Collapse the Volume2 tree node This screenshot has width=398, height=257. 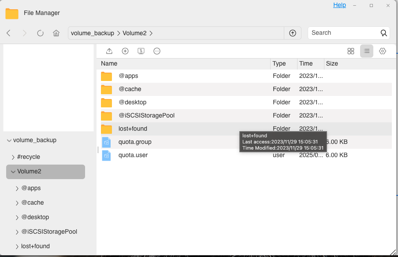pos(13,172)
